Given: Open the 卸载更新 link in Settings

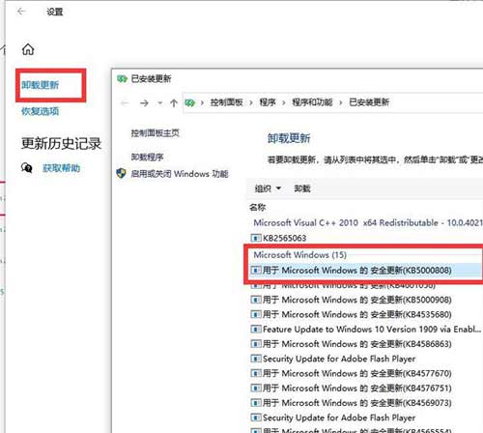Looking at the screenshot, I should tap(41, 85).
